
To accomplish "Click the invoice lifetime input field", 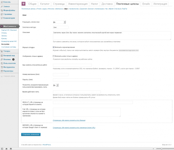I will (x=77, y=92).
